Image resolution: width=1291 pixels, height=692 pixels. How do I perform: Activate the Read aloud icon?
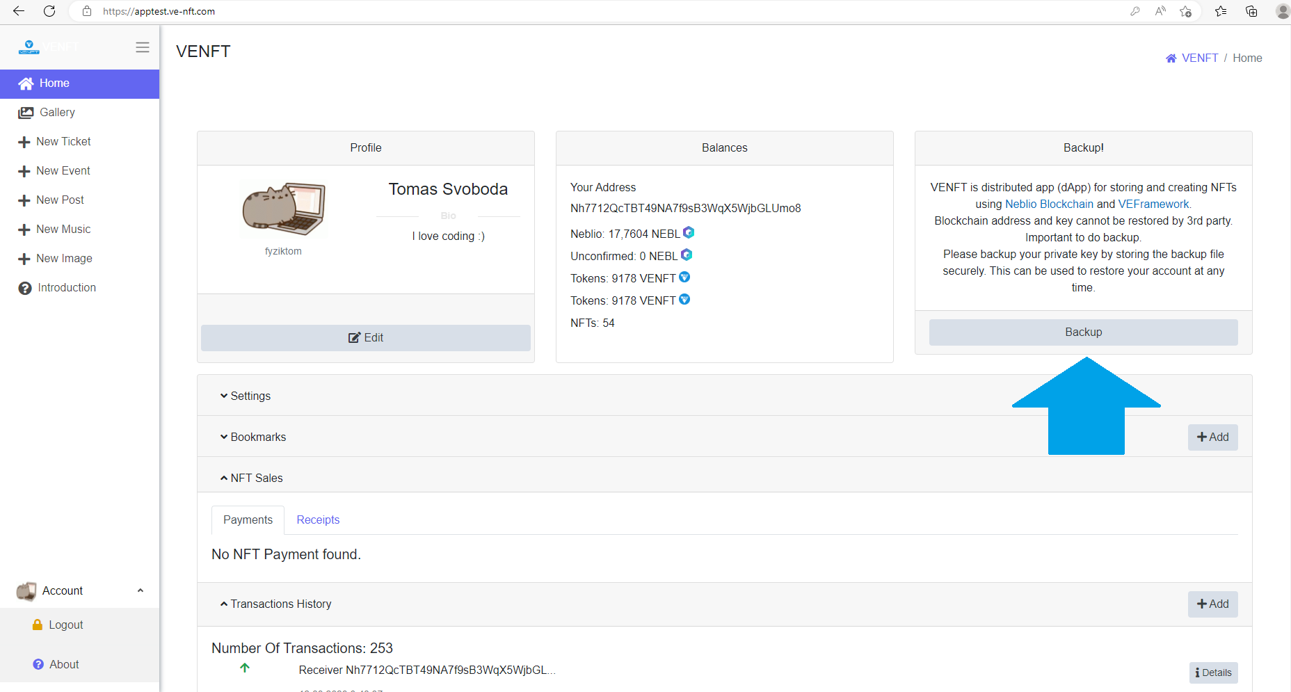coord(1160,11)
